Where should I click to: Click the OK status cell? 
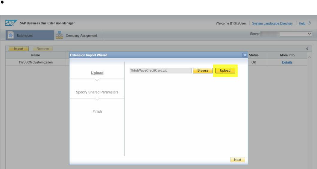[254, 62]
